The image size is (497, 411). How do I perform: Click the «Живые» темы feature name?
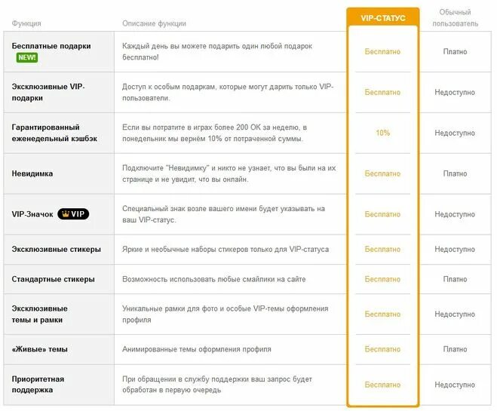[x=40, y=349]
